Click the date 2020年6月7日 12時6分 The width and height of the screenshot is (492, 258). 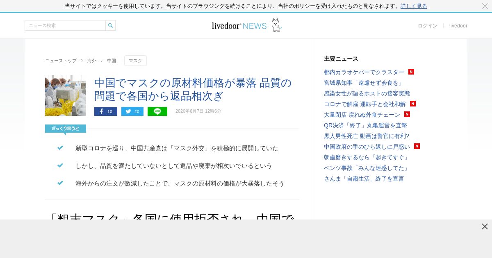coord(198,111)
